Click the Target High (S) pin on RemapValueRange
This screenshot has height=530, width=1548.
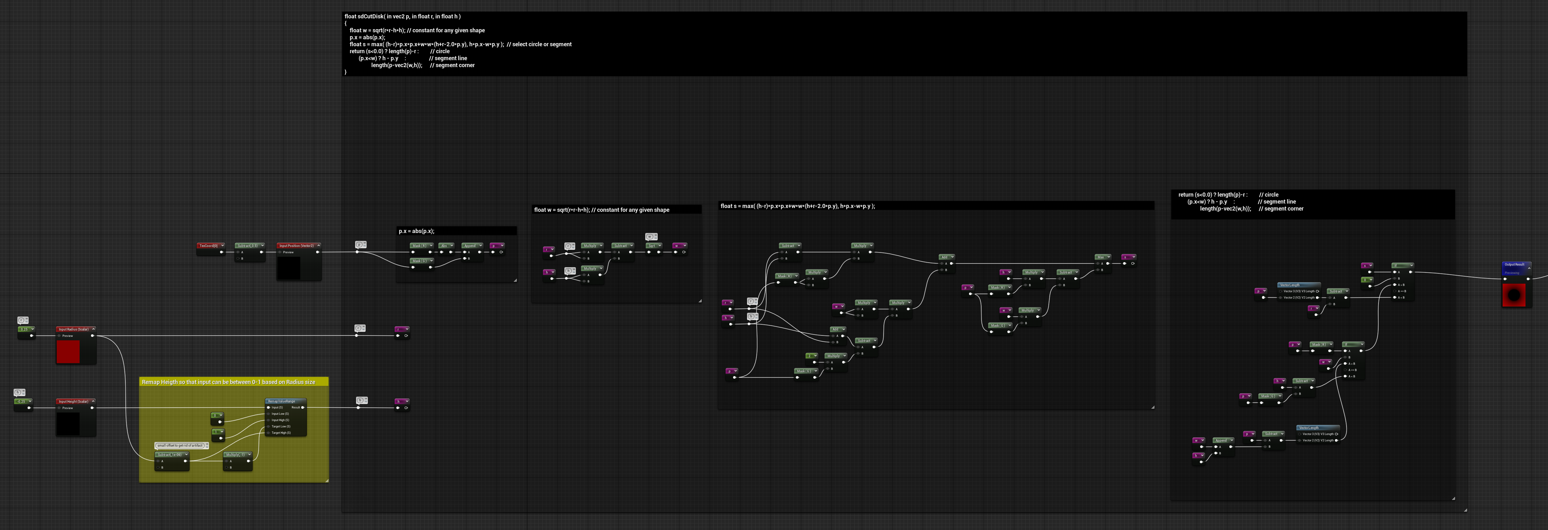pyautogui.click(x=269, y=433)
